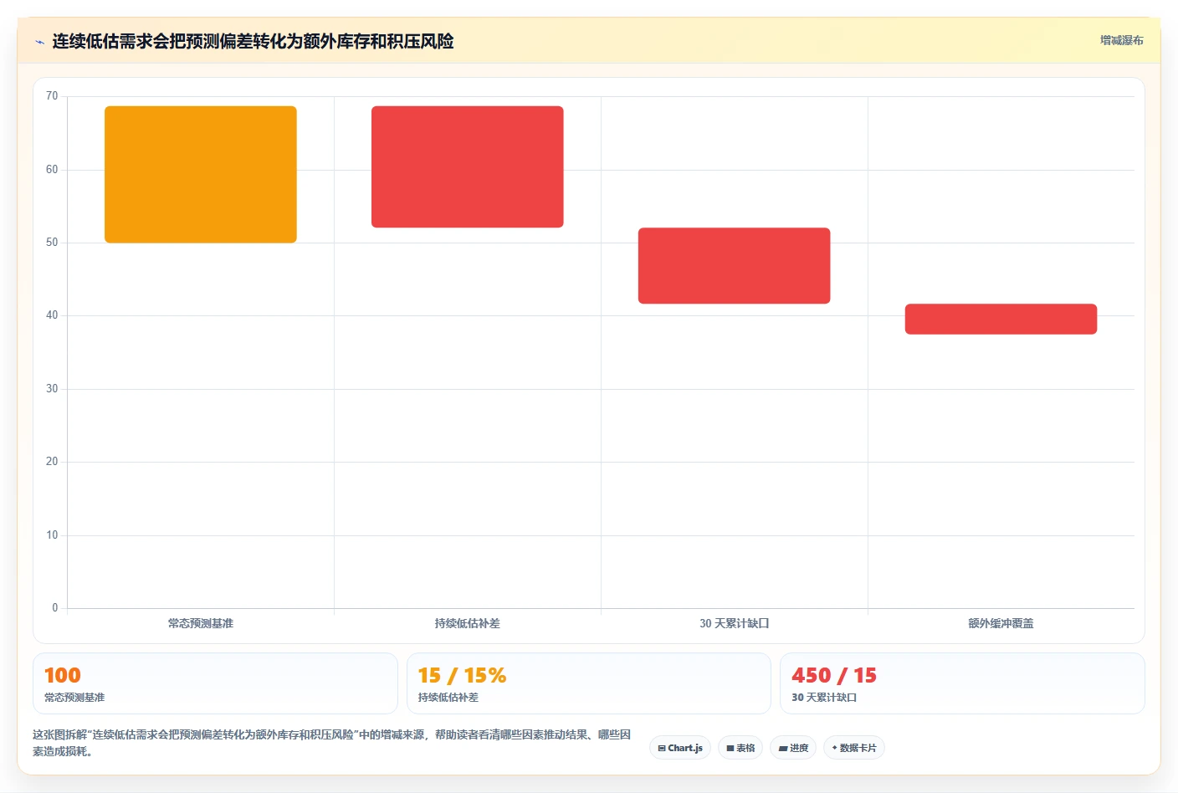
Task: Click the red 额外缓冲覆盖 bar
Action: pos(1001,319)
